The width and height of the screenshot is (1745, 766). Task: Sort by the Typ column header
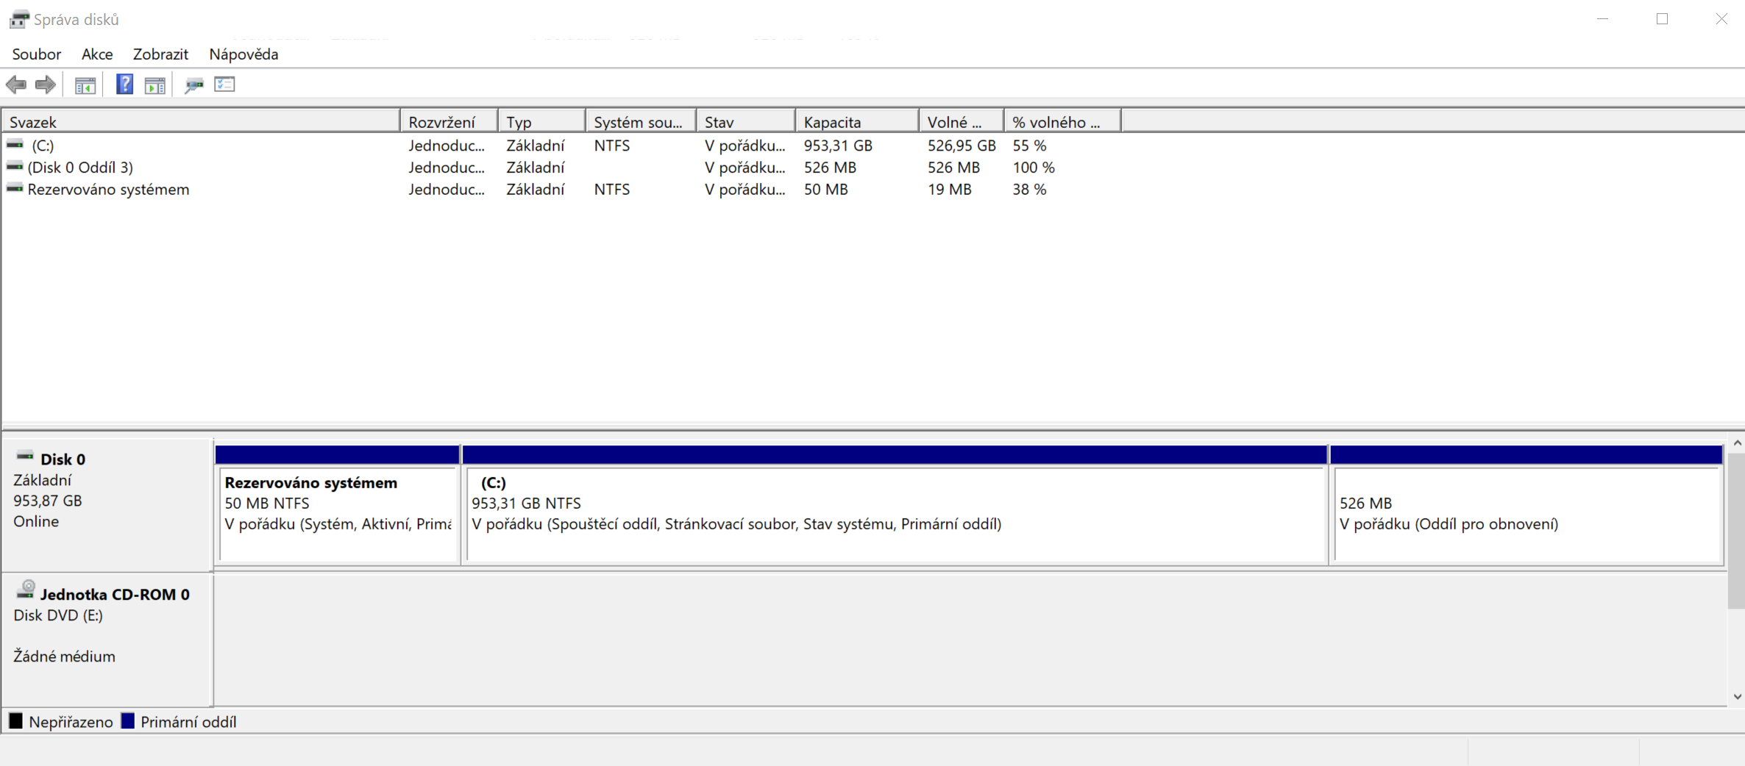[x=542, y=122]
